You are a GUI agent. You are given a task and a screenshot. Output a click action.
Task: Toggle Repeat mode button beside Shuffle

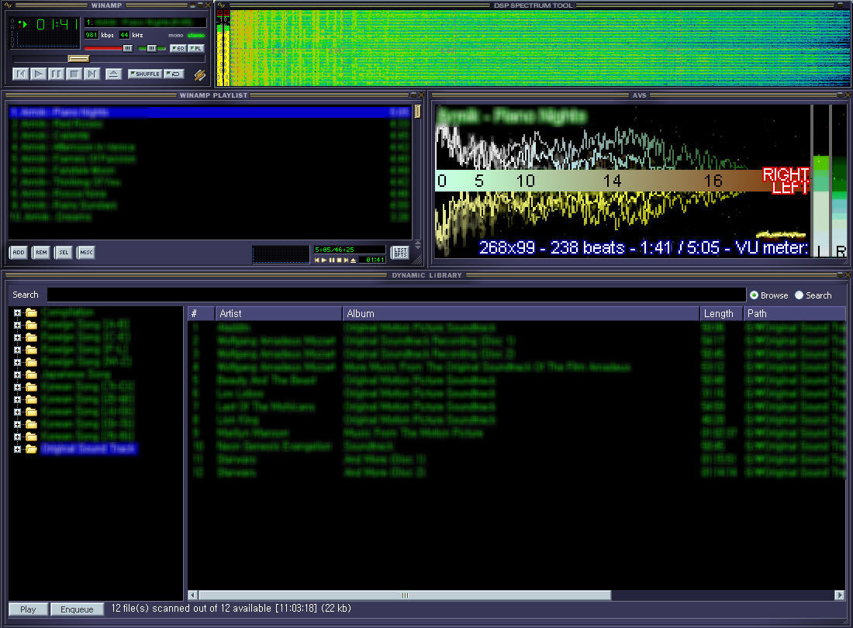(x=174, y=74)
